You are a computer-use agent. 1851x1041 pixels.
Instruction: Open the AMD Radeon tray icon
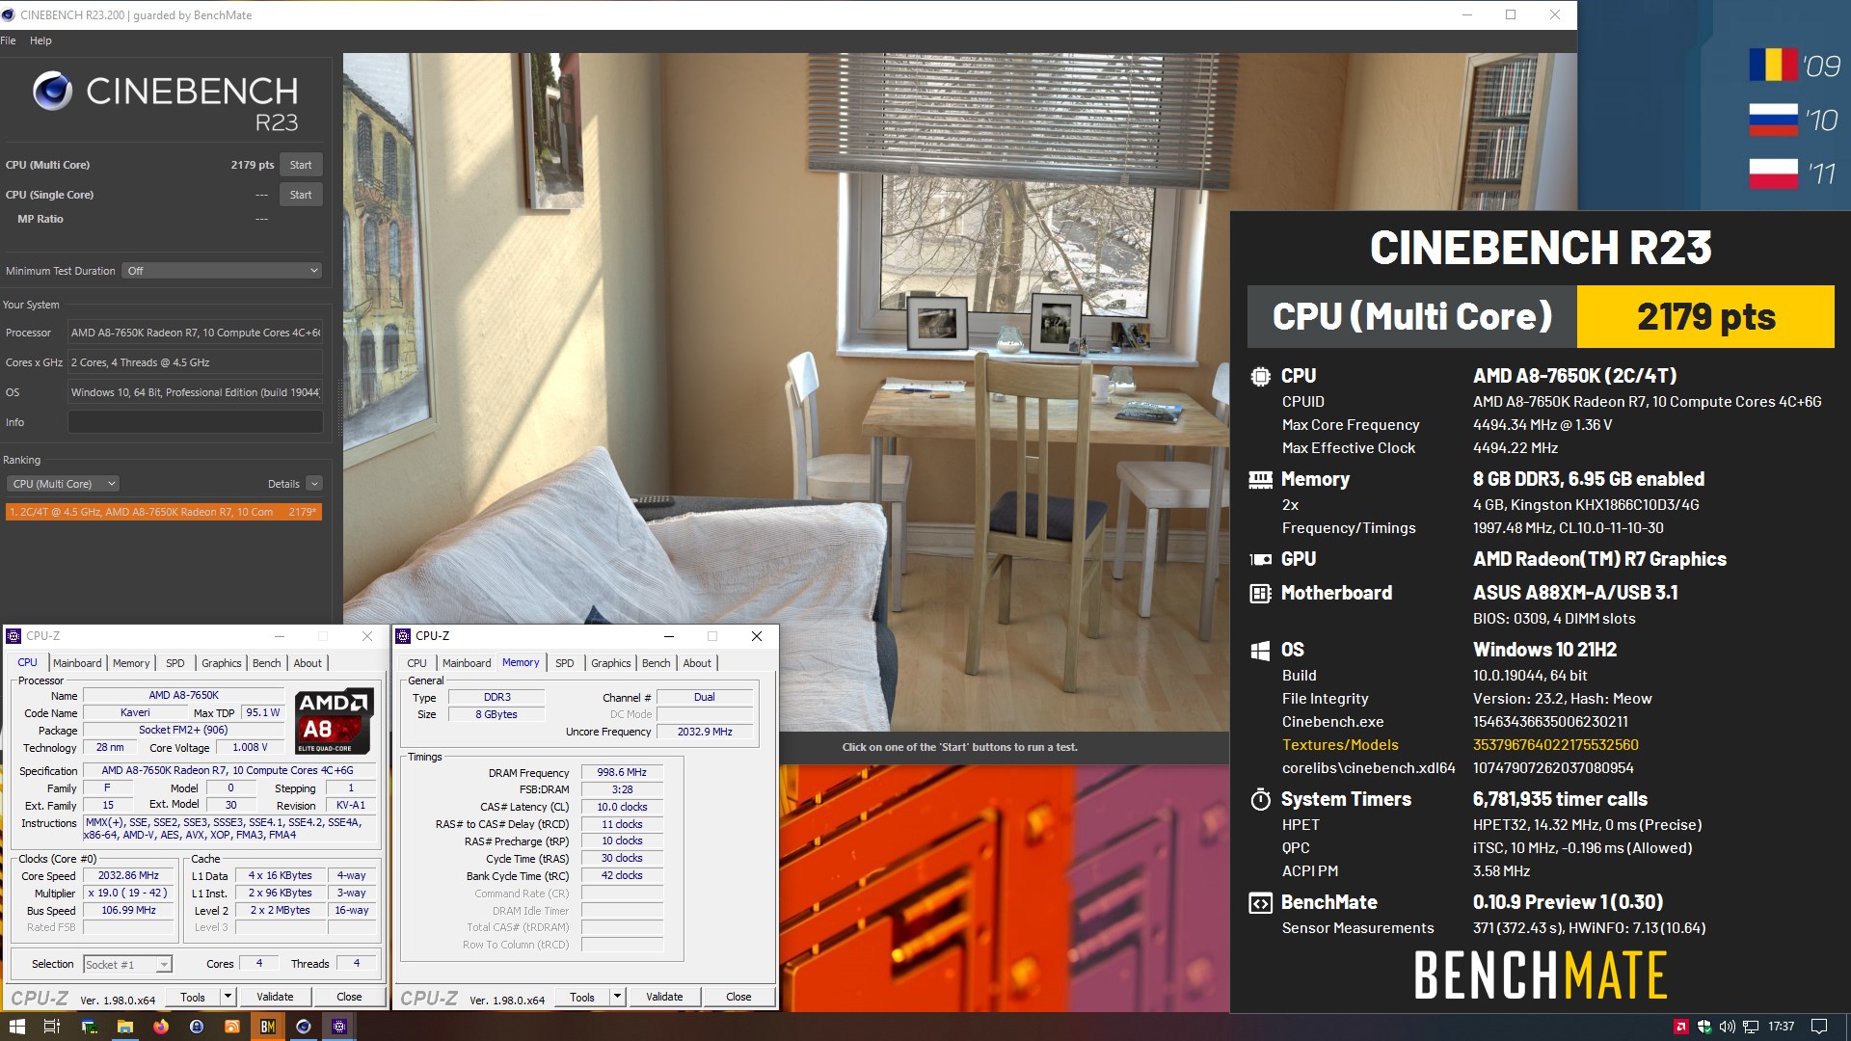click(1681, 1027)
